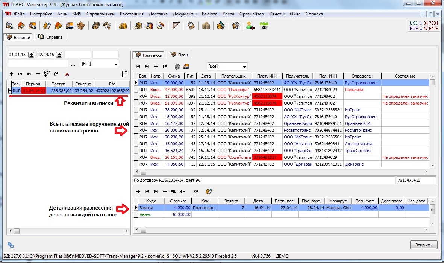Refresh the payments list
This screenshot has height=263, width=444.
(165, 66)
